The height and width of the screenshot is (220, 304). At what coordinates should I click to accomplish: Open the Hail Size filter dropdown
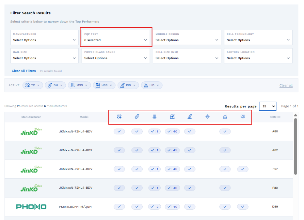click(44, 56)
